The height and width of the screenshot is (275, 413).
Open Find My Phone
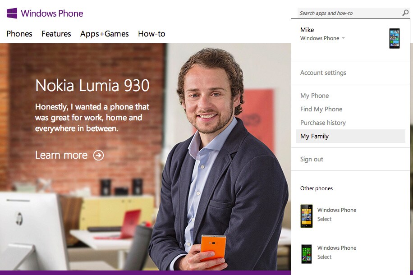coord(321,109)
